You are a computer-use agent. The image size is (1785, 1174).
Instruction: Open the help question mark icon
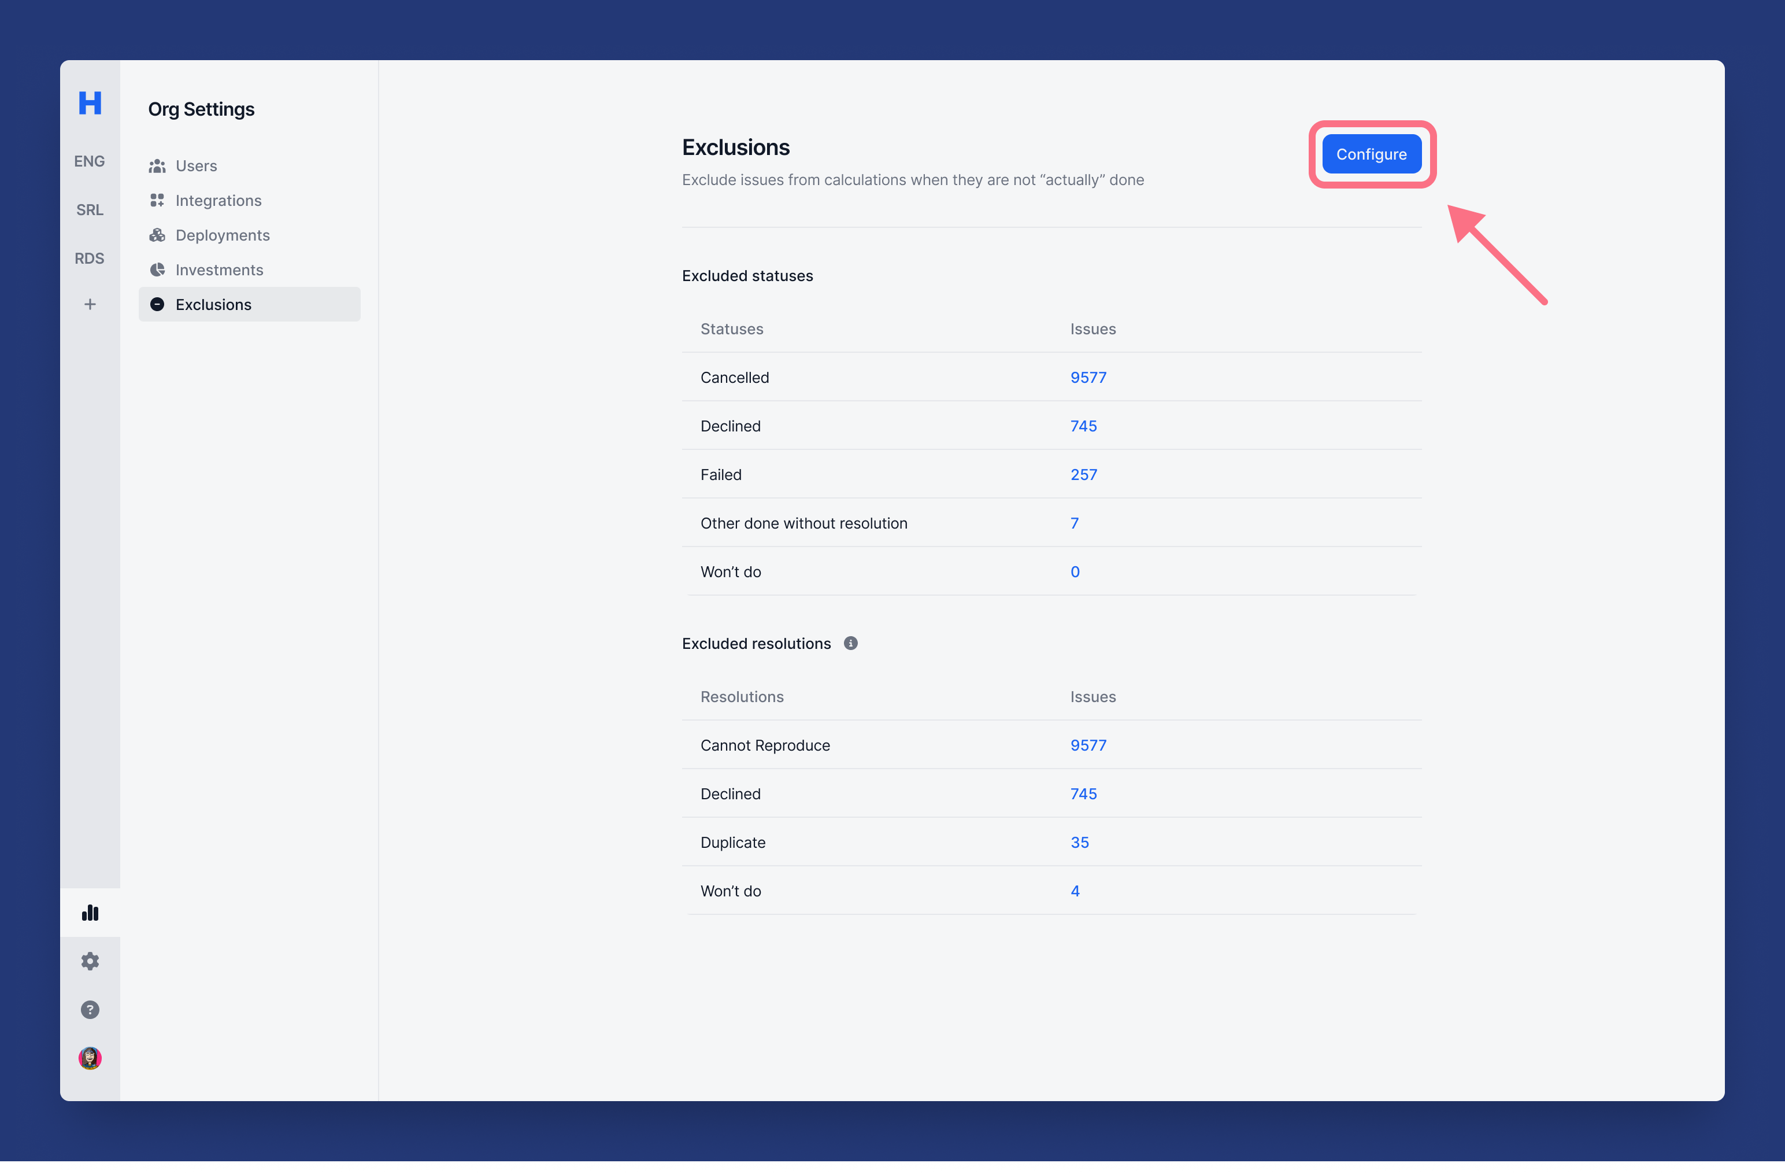tap(90, 1010)
